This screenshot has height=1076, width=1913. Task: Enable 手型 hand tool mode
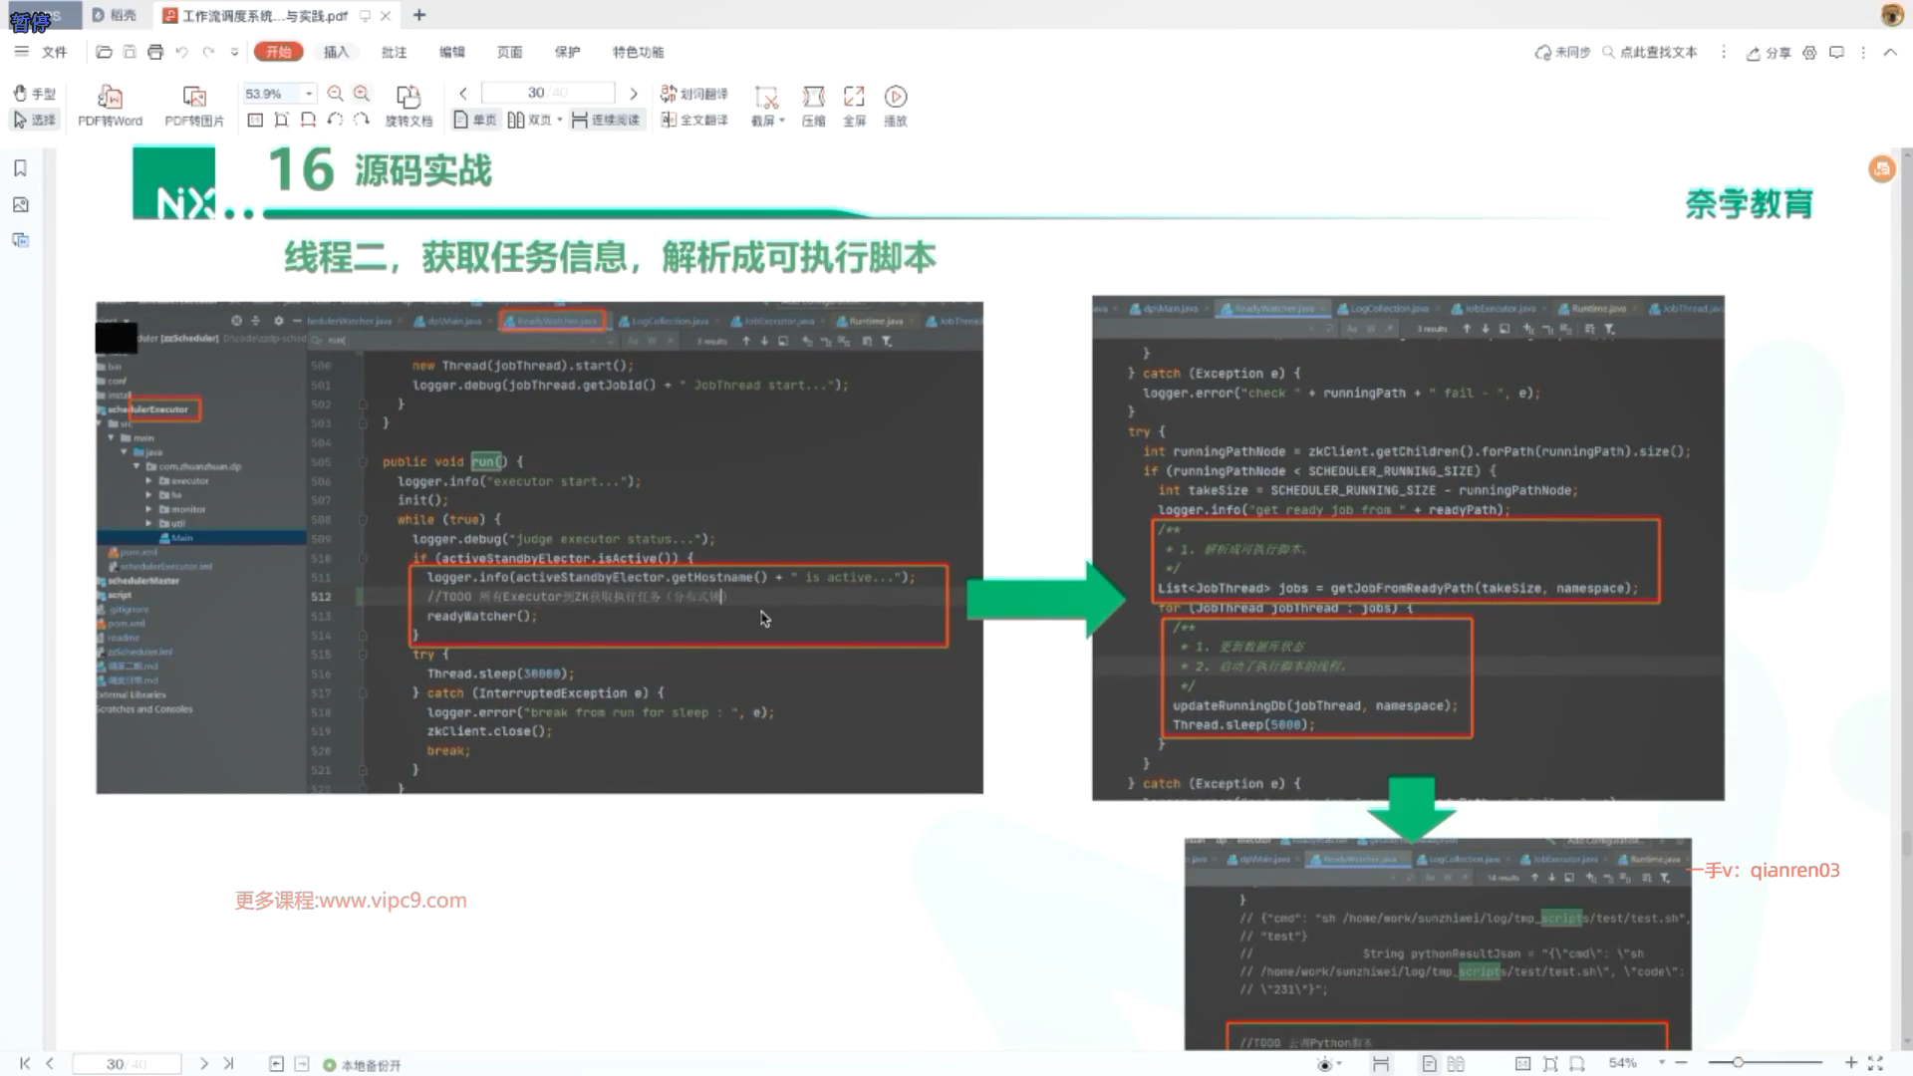tap(34, 94)
